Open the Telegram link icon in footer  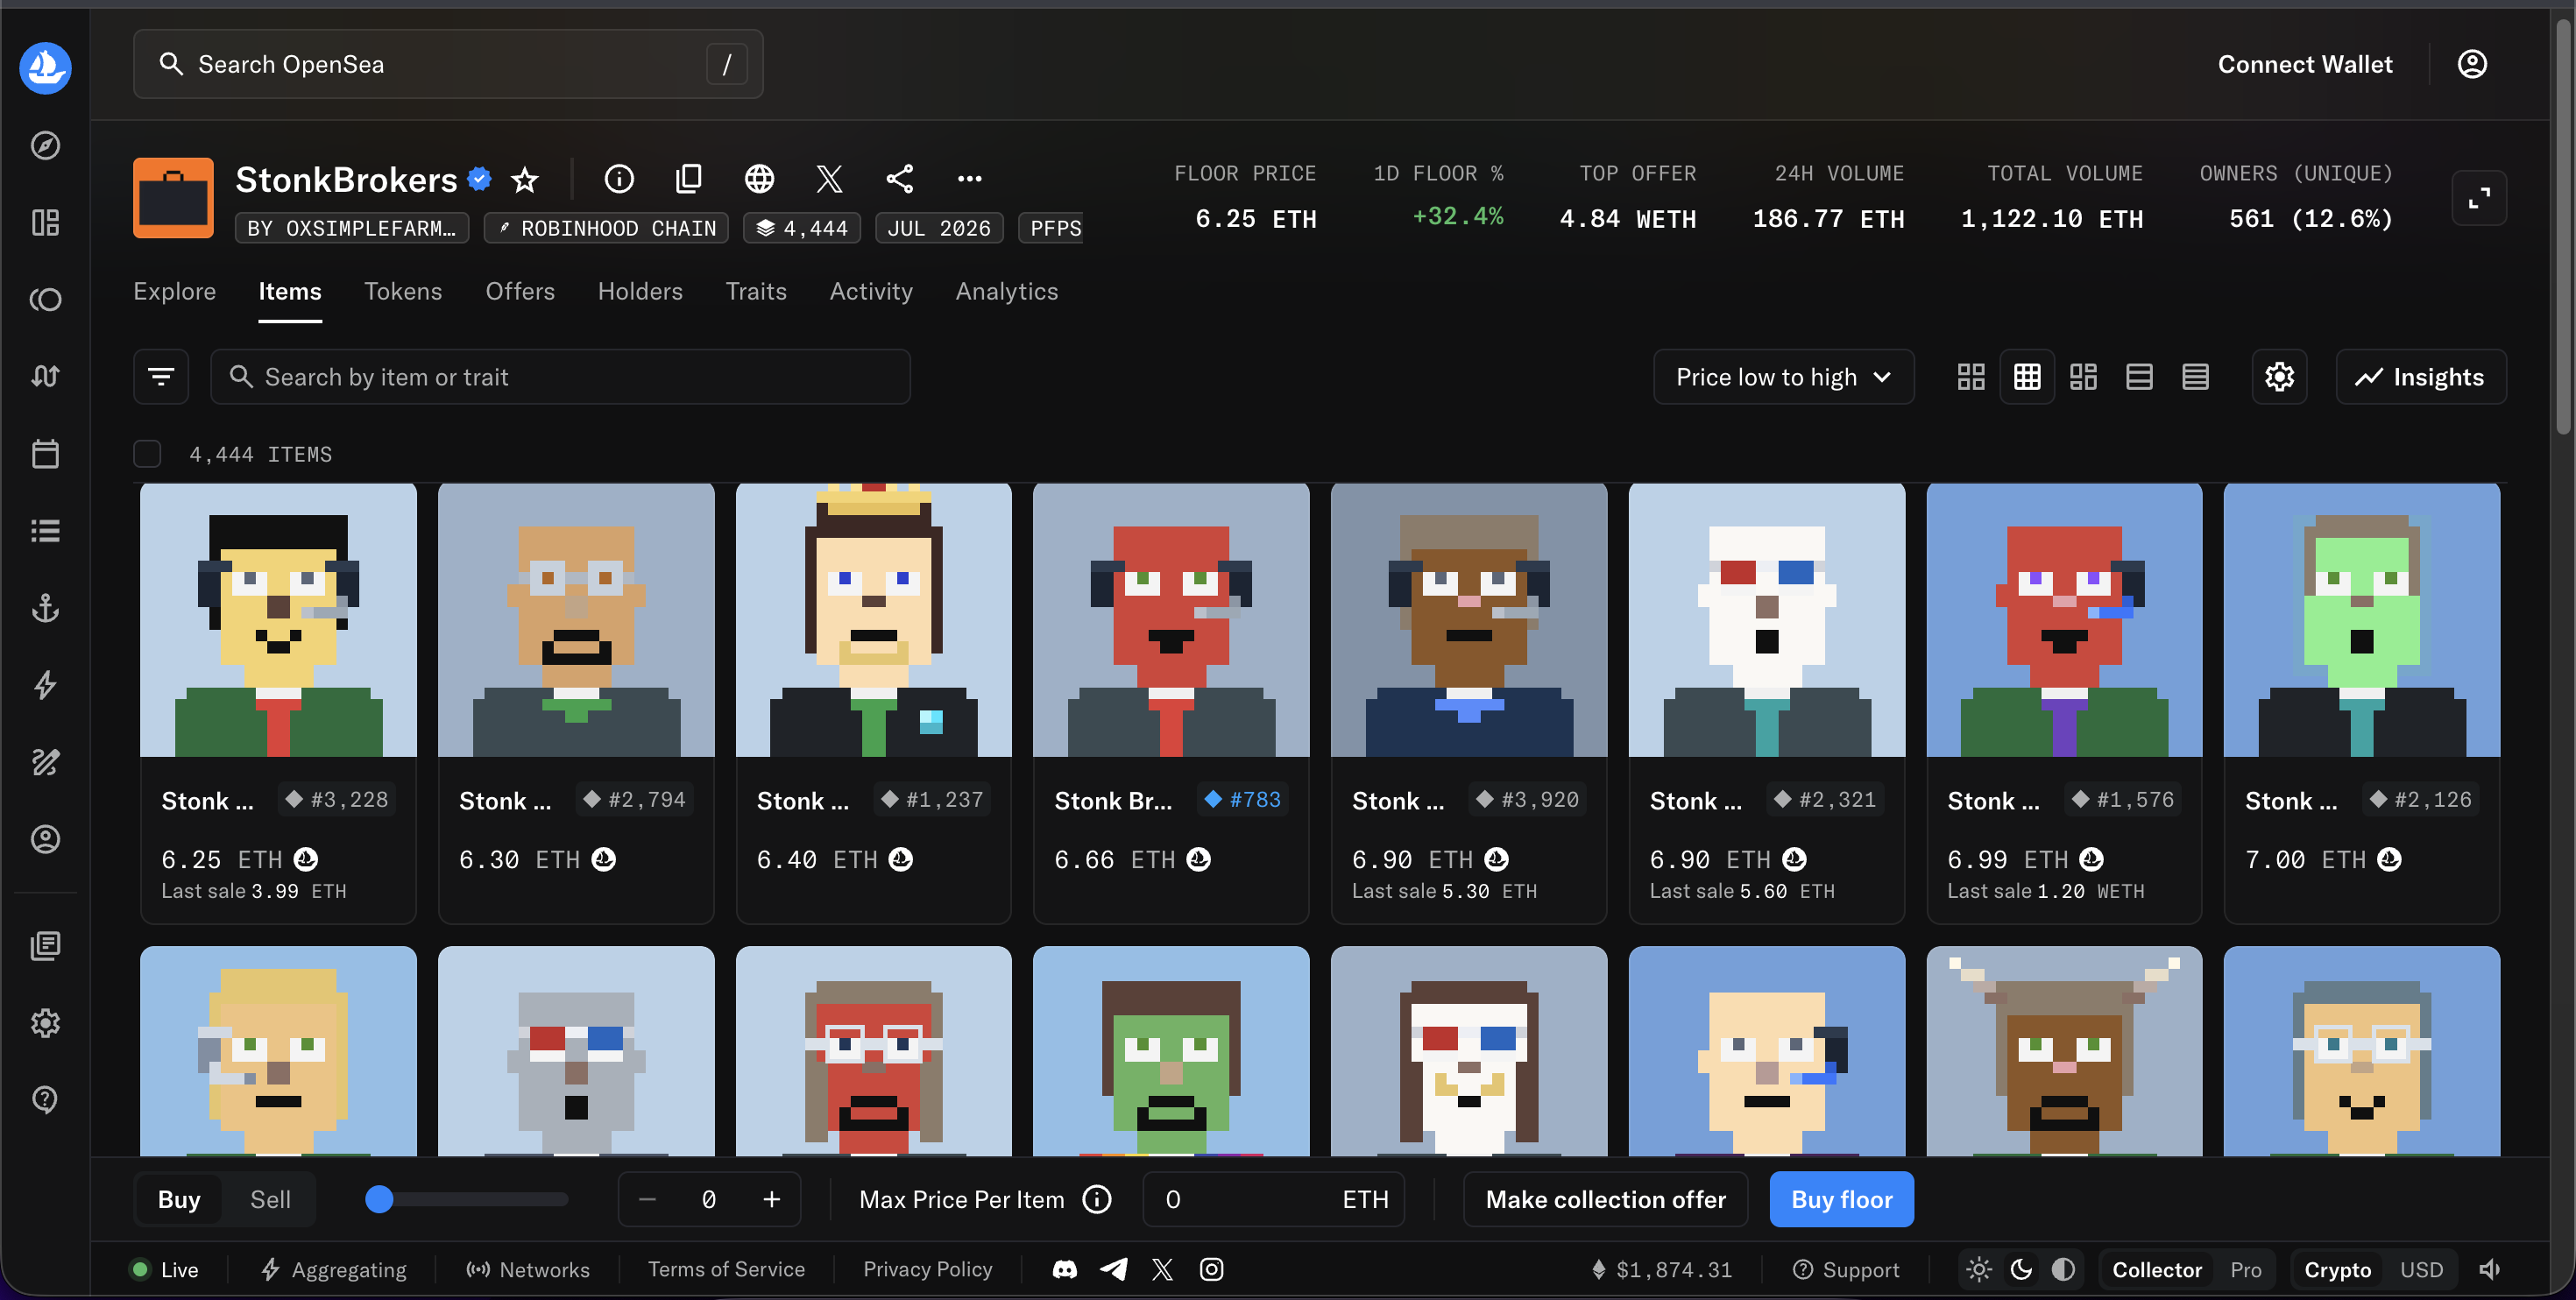tap(1113, 1270)
